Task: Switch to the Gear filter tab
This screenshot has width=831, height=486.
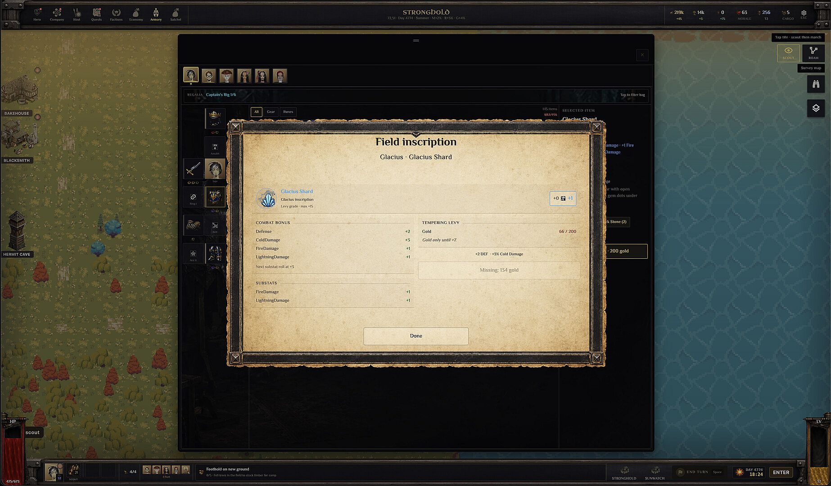Action: coord(271,112)
